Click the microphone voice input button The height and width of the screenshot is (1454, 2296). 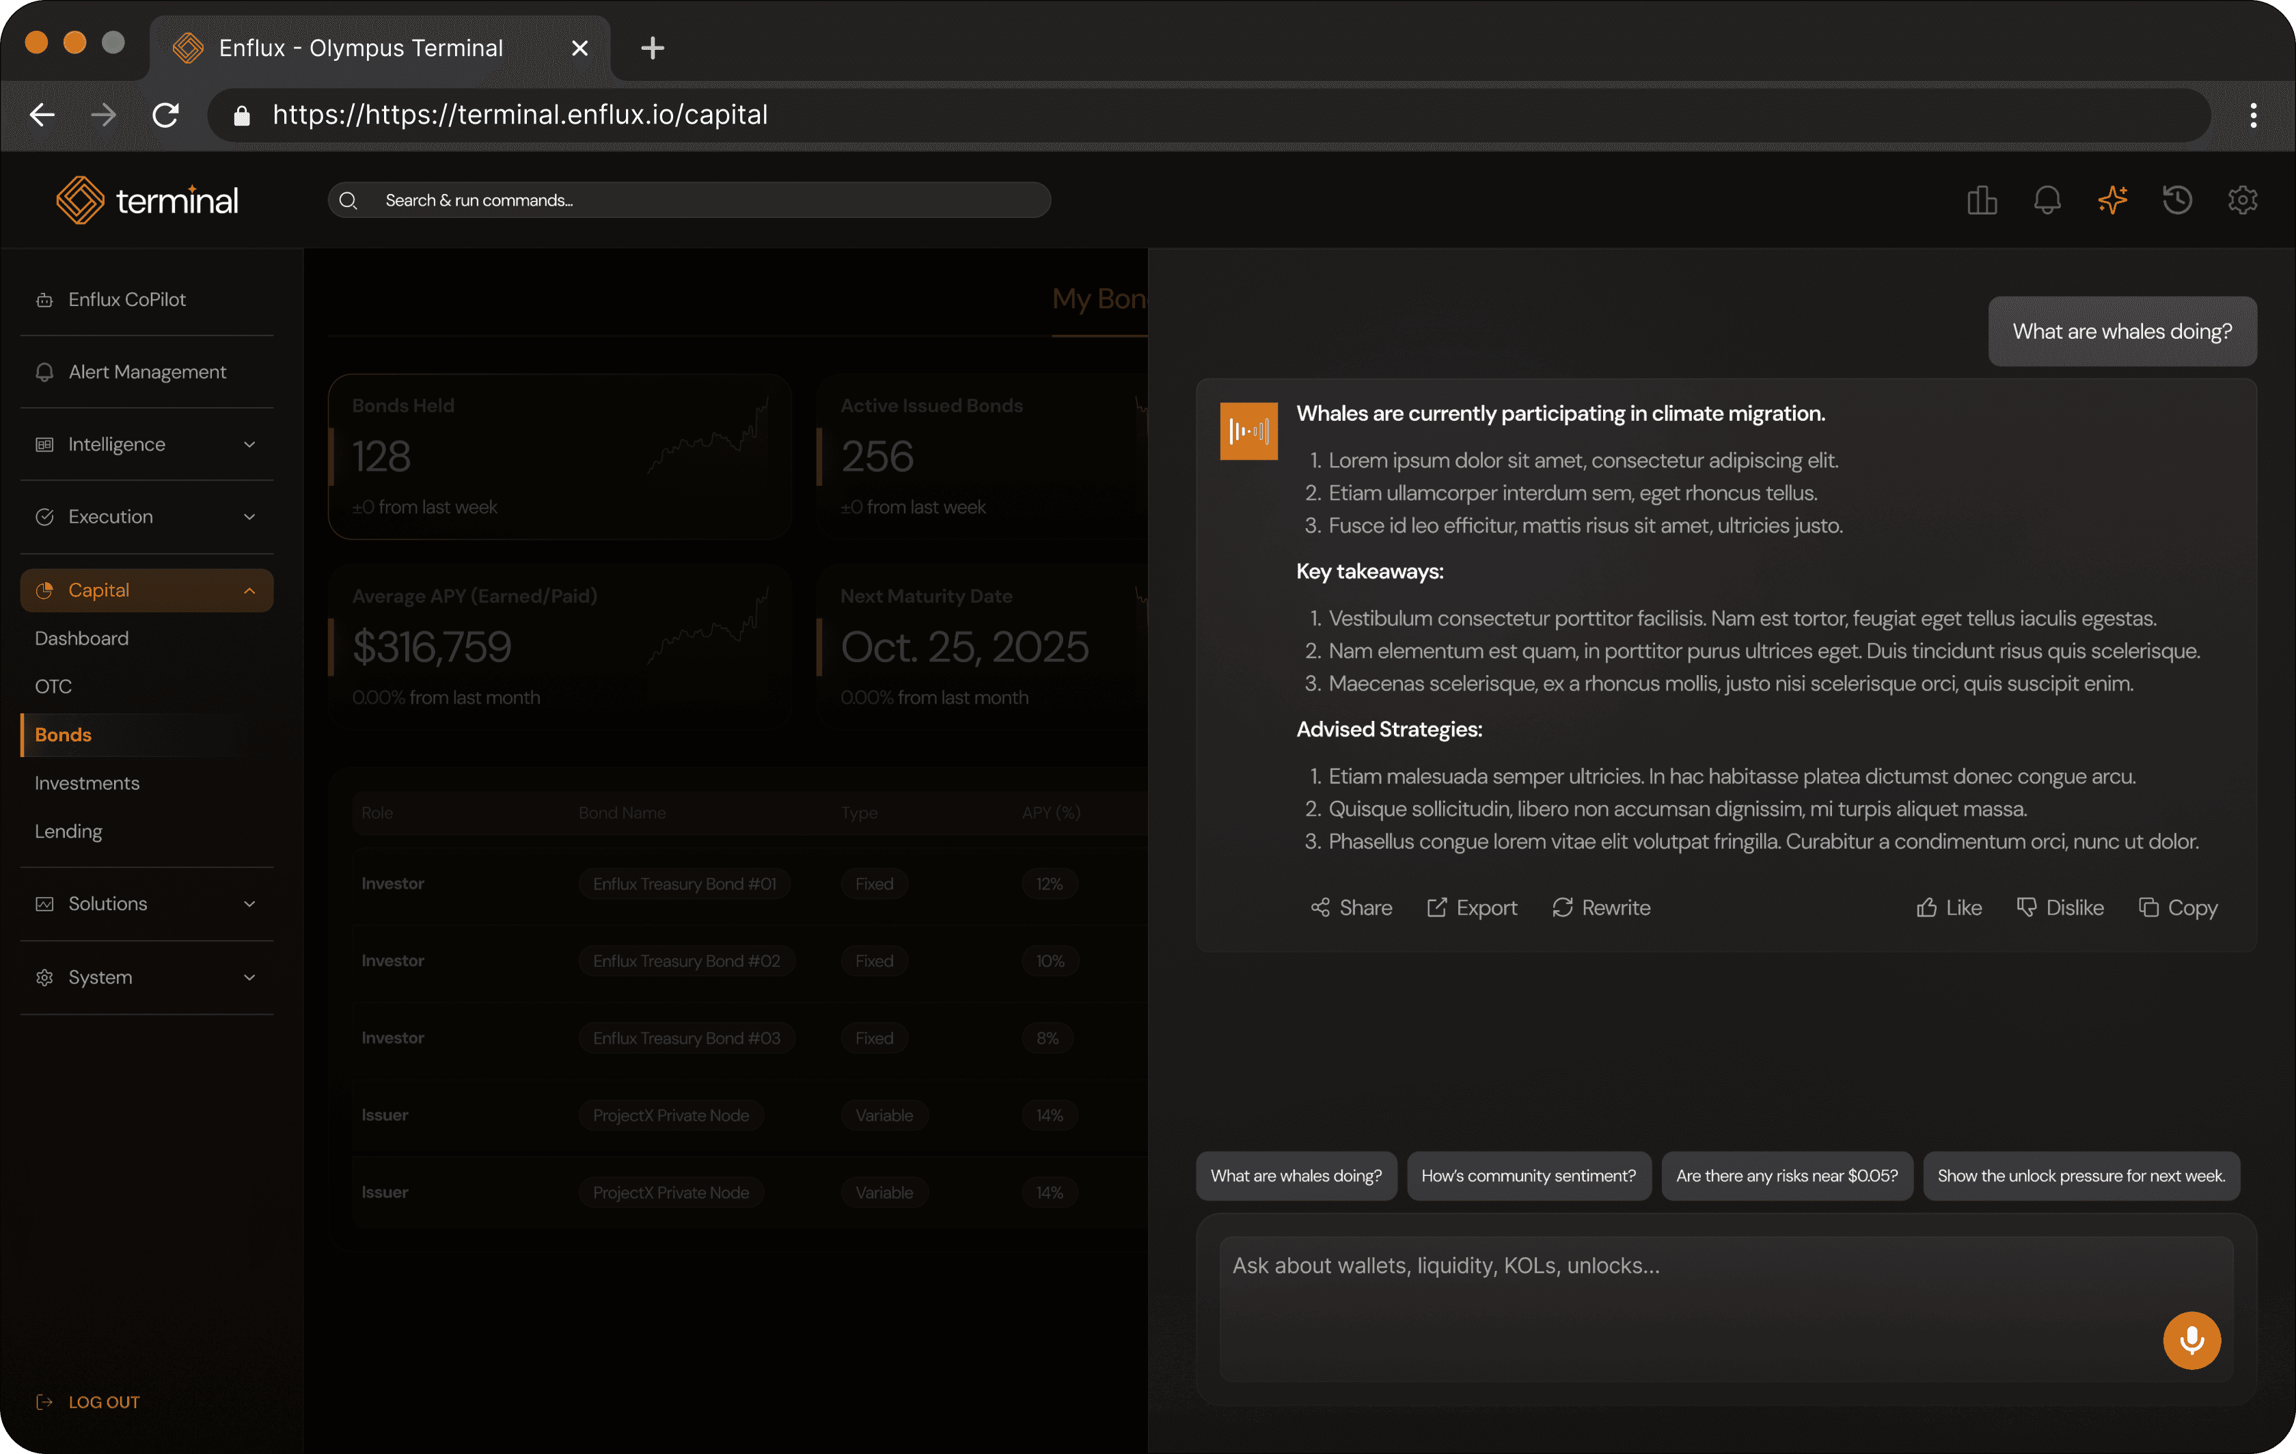click(x=2191, y=1340)
